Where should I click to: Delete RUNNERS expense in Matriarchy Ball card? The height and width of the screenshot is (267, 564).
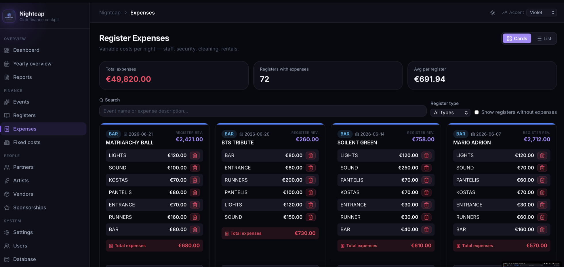point(195,217)
